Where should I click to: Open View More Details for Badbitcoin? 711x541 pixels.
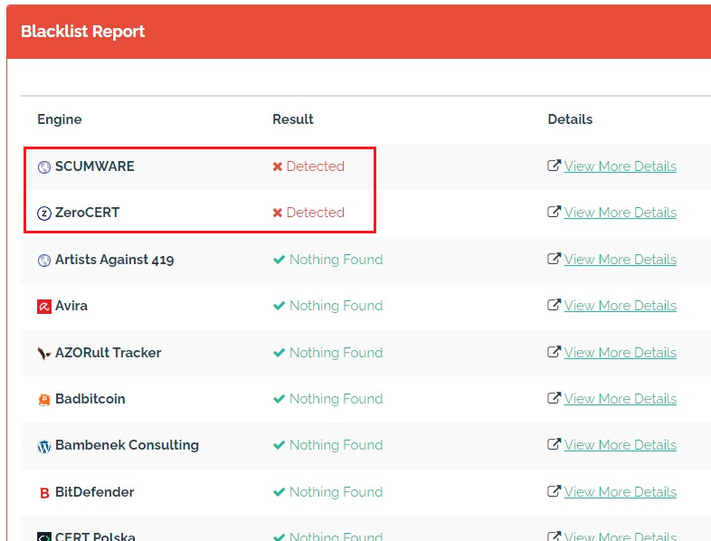click(x=621, y=399)
